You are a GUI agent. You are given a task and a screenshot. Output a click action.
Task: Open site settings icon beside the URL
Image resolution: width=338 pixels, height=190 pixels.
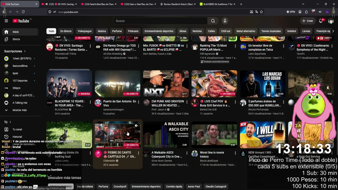click(55, 12)
